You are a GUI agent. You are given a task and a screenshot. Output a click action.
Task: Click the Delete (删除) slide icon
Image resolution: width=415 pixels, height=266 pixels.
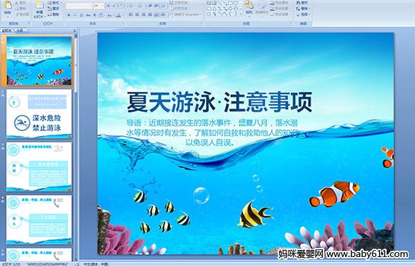click(x=54, y=15)
